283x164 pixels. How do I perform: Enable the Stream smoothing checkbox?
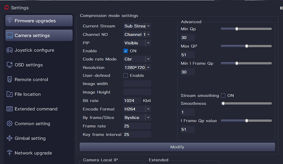[x=223, y=96]
